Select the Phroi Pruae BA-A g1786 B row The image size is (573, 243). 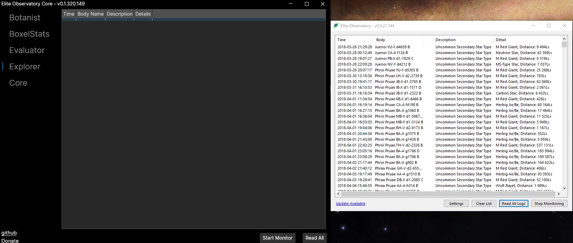(448, 157)
